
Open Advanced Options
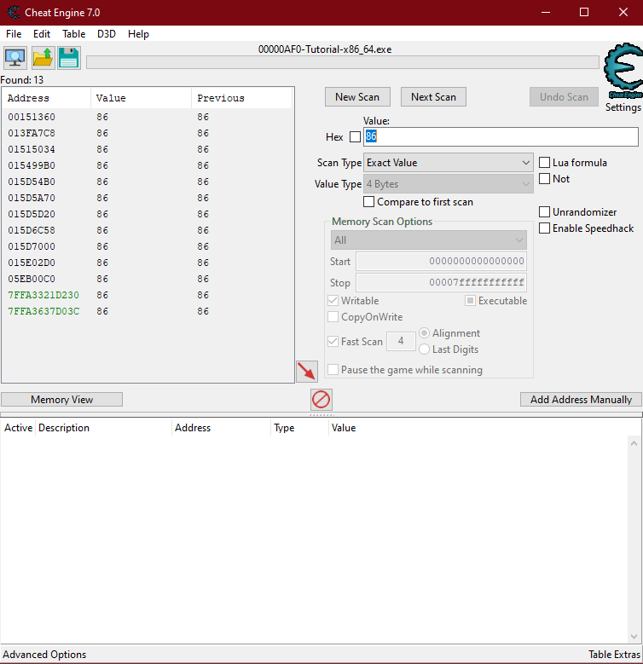tap(44, 655)
